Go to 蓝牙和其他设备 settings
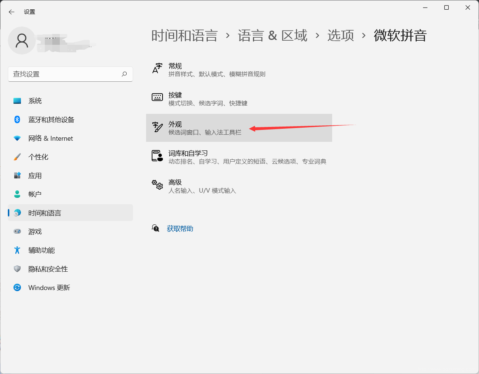This screenshot has width=479, height=374. click(x=70, y=119)
